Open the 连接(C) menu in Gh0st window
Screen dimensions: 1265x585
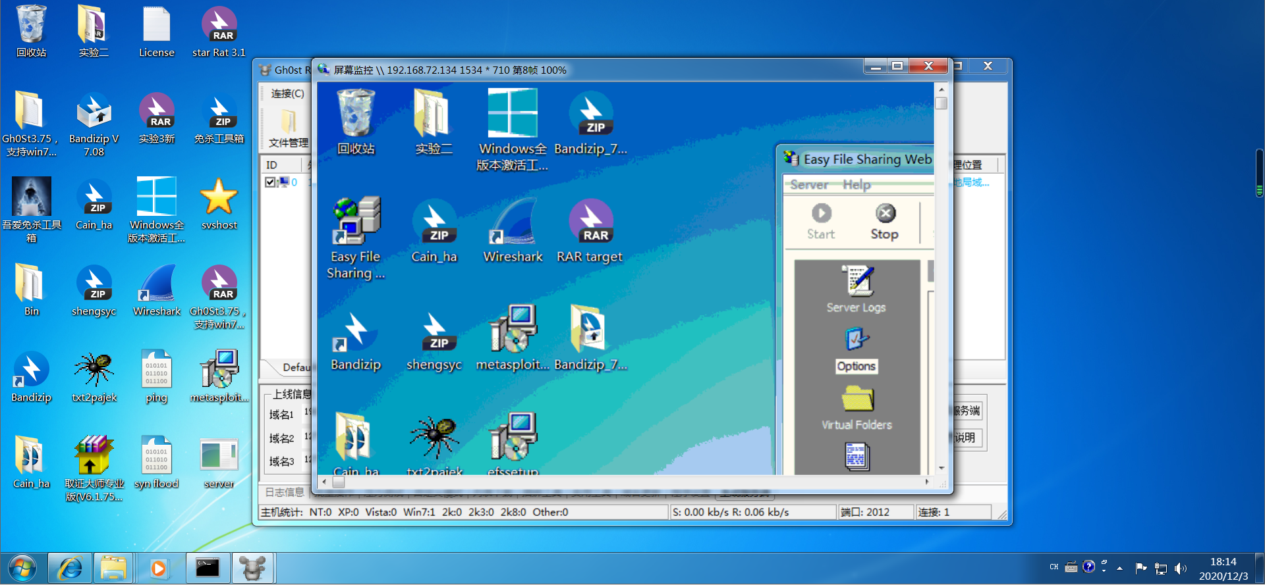click(288, 93)
